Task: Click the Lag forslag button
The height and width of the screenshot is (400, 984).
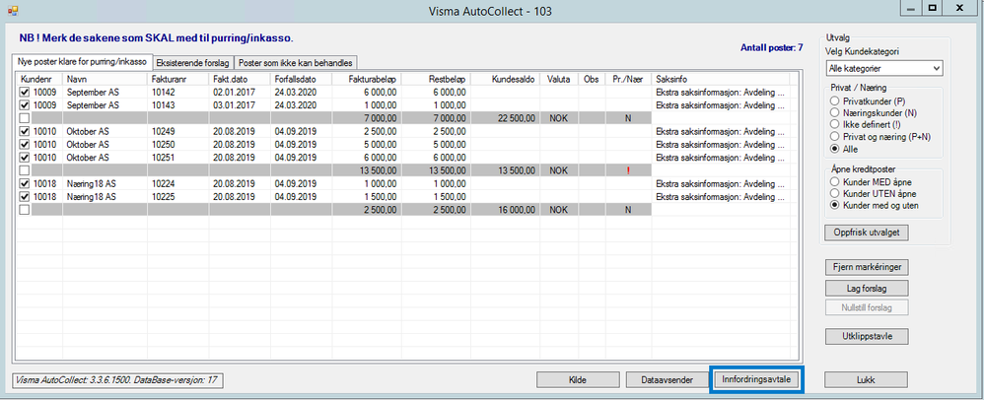Action: tap(866, 289)
